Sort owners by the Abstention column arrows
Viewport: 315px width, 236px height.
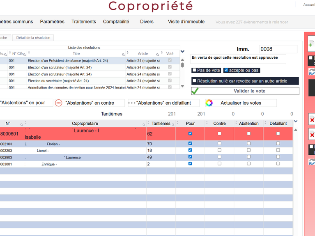236,123
